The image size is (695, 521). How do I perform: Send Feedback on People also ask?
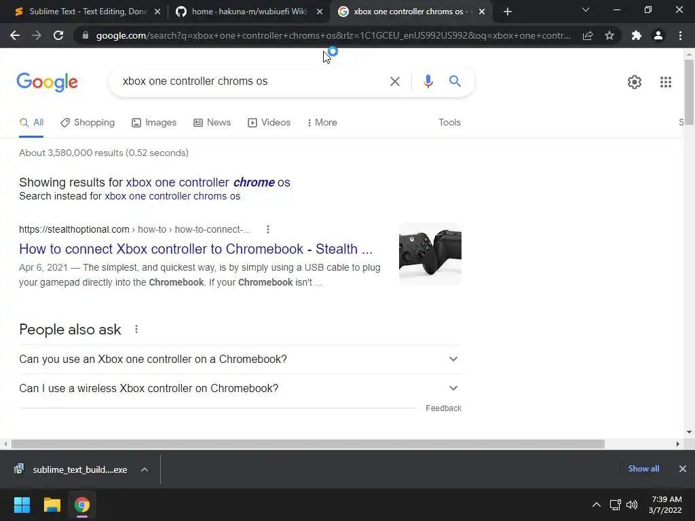[x=443, y=408]
